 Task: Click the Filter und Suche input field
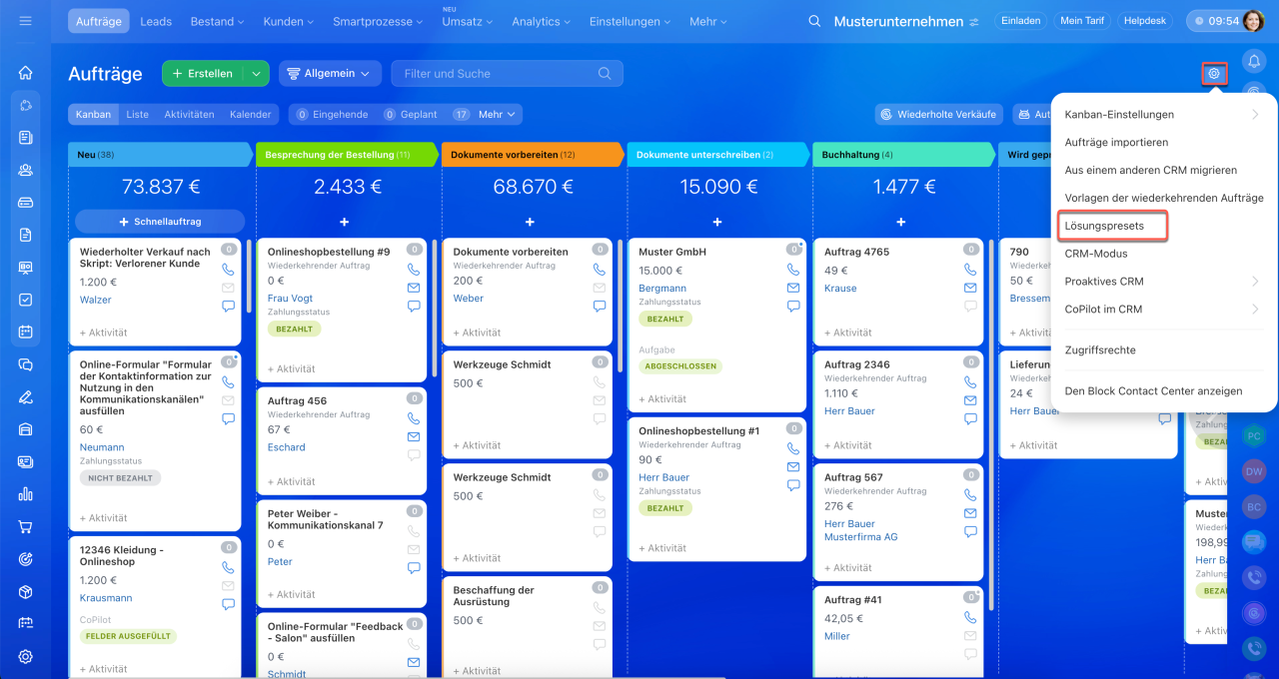point(507,73)
